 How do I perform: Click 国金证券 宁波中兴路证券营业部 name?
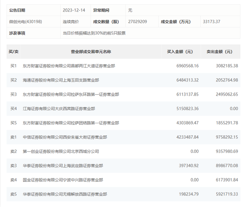[63, 180]
